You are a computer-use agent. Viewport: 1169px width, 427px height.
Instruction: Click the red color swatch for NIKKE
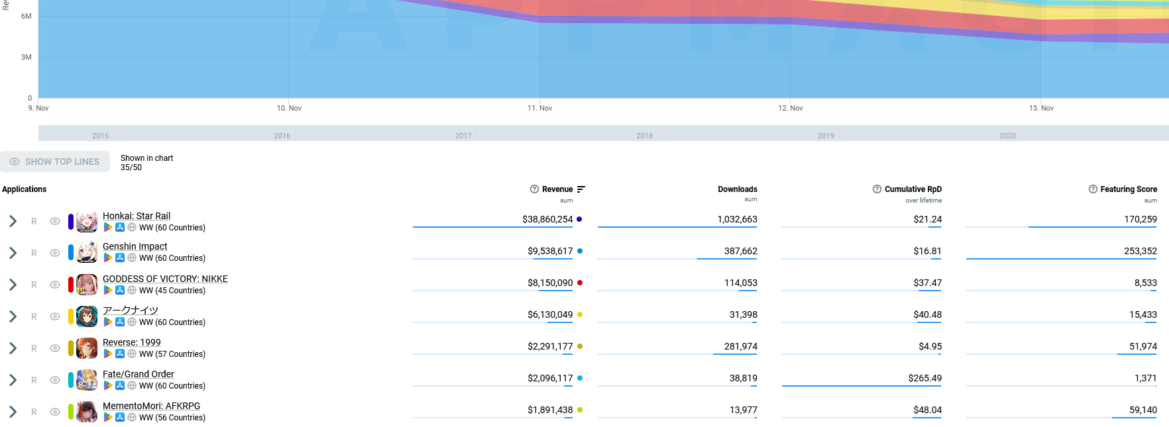tap(71, 285)
